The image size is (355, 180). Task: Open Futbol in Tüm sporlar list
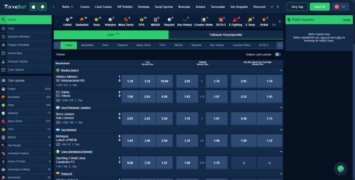pos(26,89)
